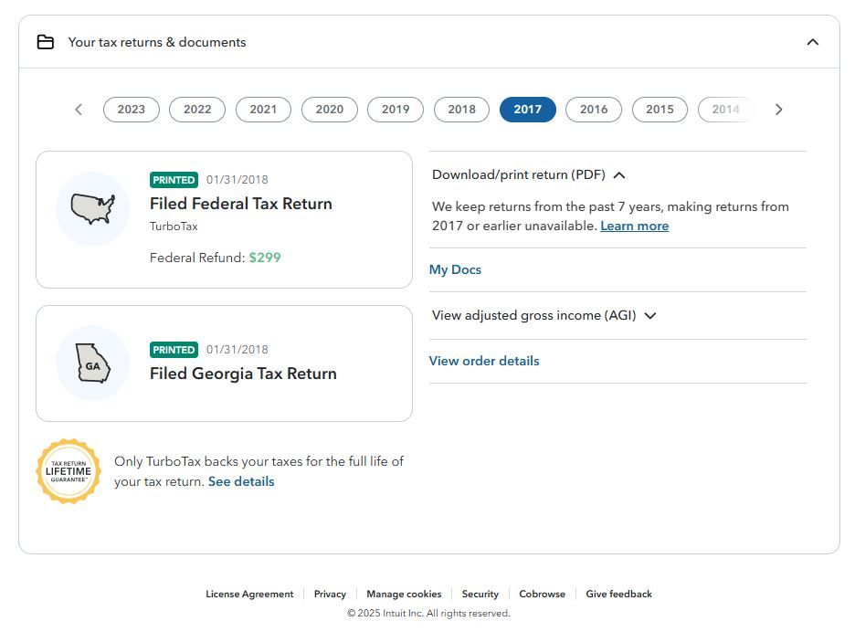855x632 pixels.
Task: Open Manage cookies in the footer
Action: pyautogui.click(x=404, y=594)
